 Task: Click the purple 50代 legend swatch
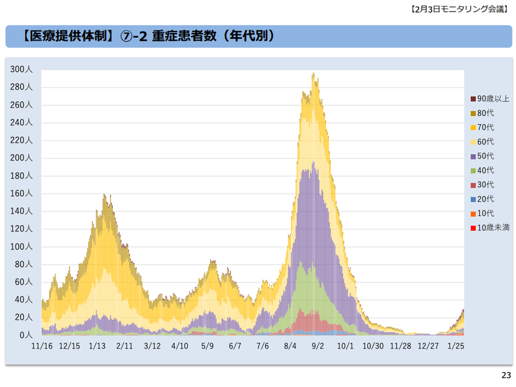473,156
